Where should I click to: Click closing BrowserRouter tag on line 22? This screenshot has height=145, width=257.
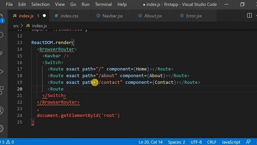(x=58, y=102)
